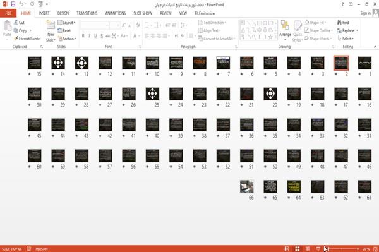Click the zoom percentage in status bar
This screenshot has height=252, width=379.
(366, 249)
